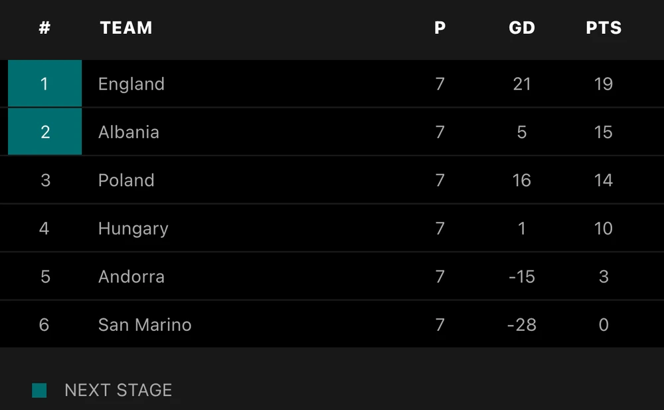Click on Hungary in the table
The image size is (664, 410).
click(x=133, y=229)
